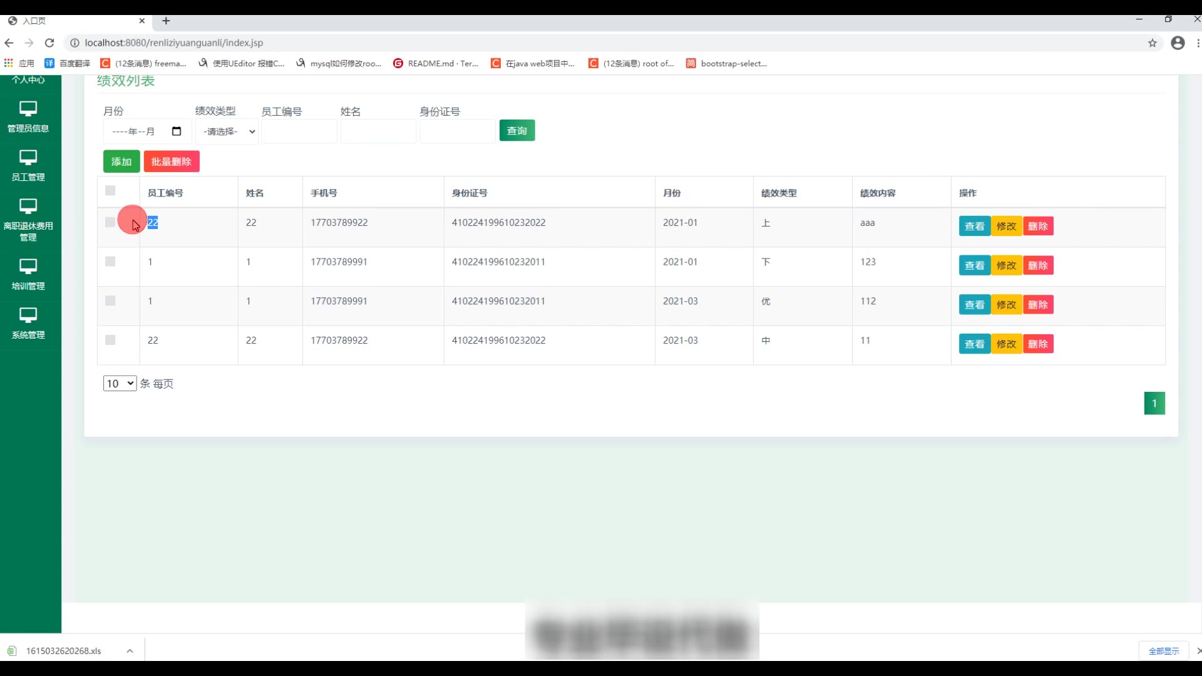
Task: Expand download options chevron for xls file
Action: [x=130, y=651]
